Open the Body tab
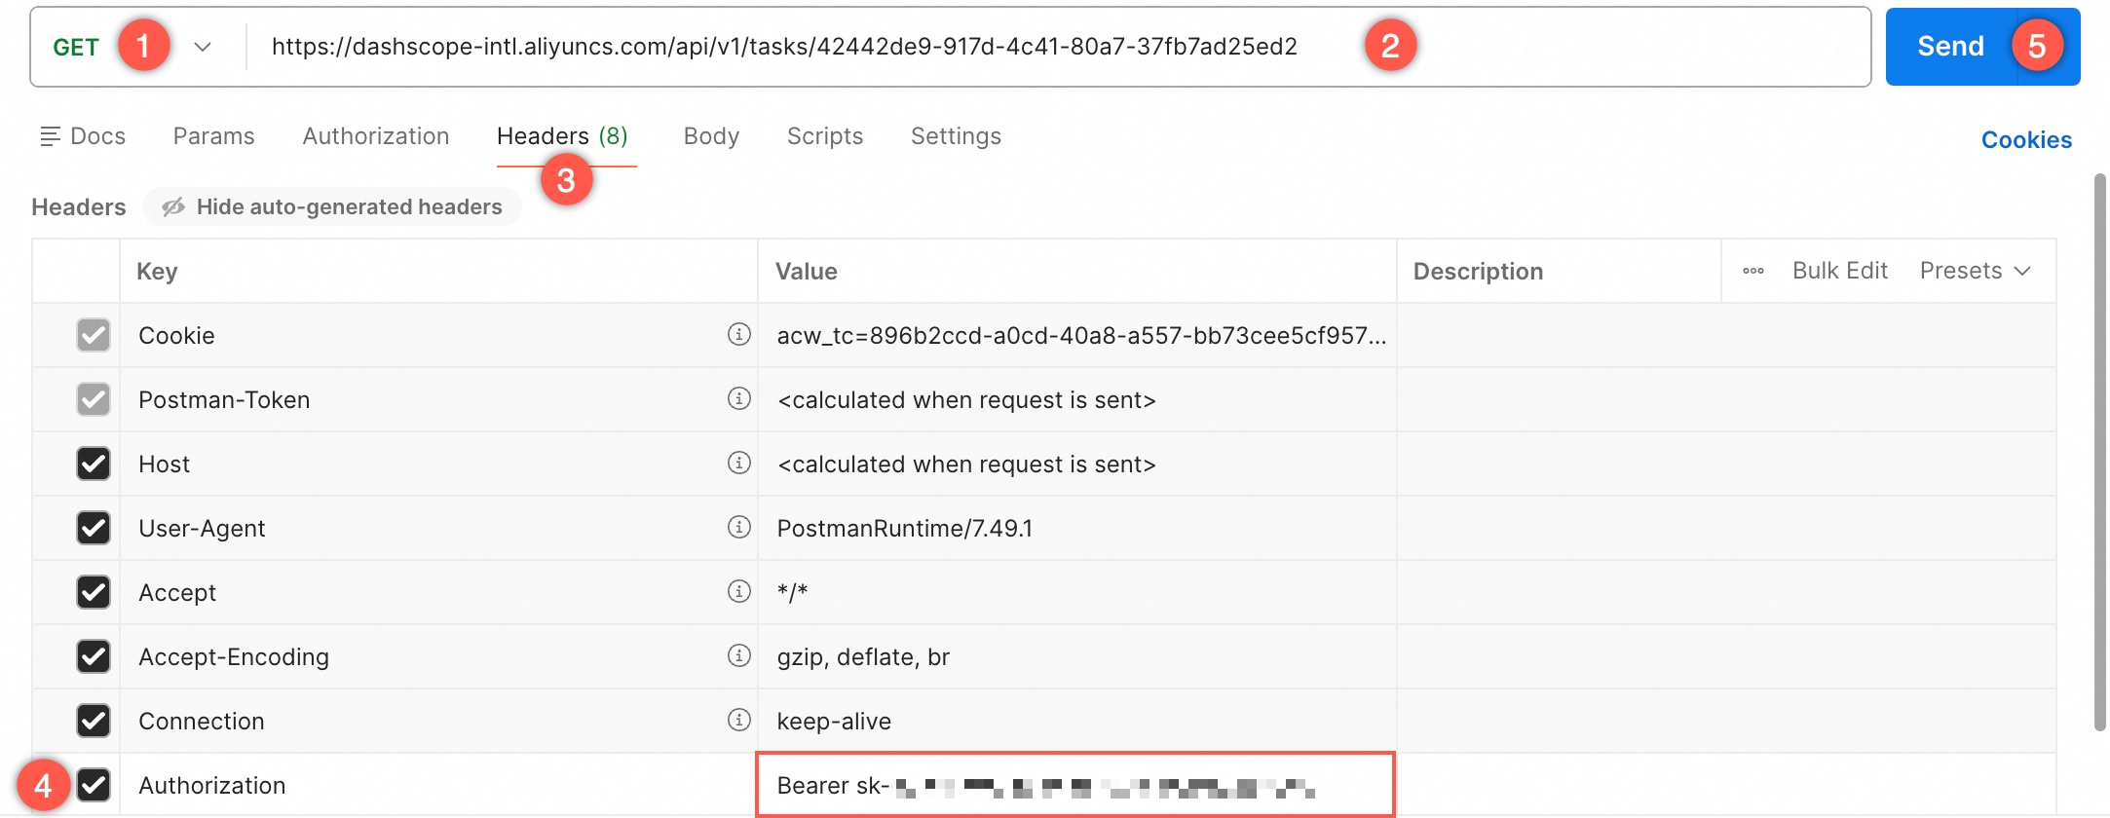This screenshot has height=818, width=2110. [712, 136]
